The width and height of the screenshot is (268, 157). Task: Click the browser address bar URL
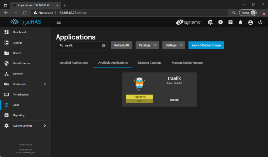(x=73, y=13)
